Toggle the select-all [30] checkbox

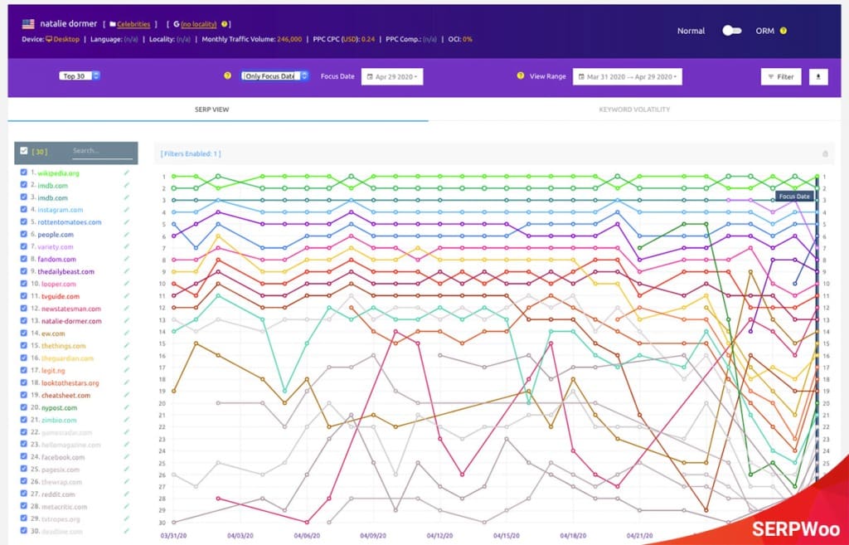24,151
